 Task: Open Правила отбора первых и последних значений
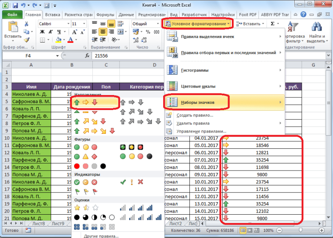224,53
